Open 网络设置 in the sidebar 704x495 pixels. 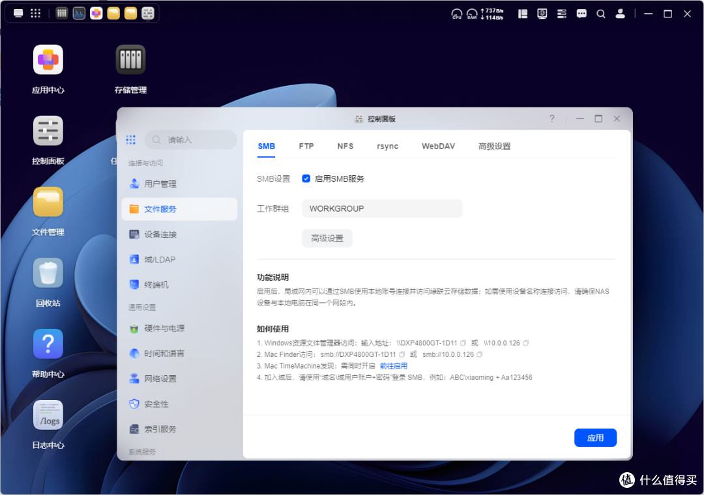[x=179, y=379]
